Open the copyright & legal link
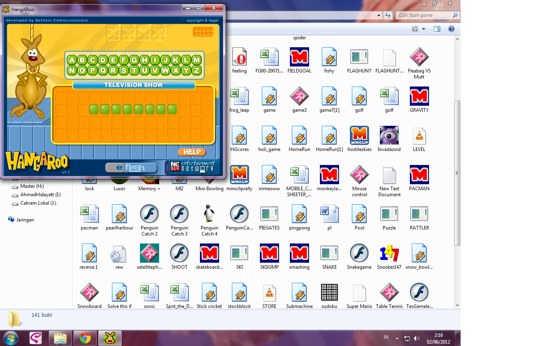 pyautogui.click(x=202, y=20)
